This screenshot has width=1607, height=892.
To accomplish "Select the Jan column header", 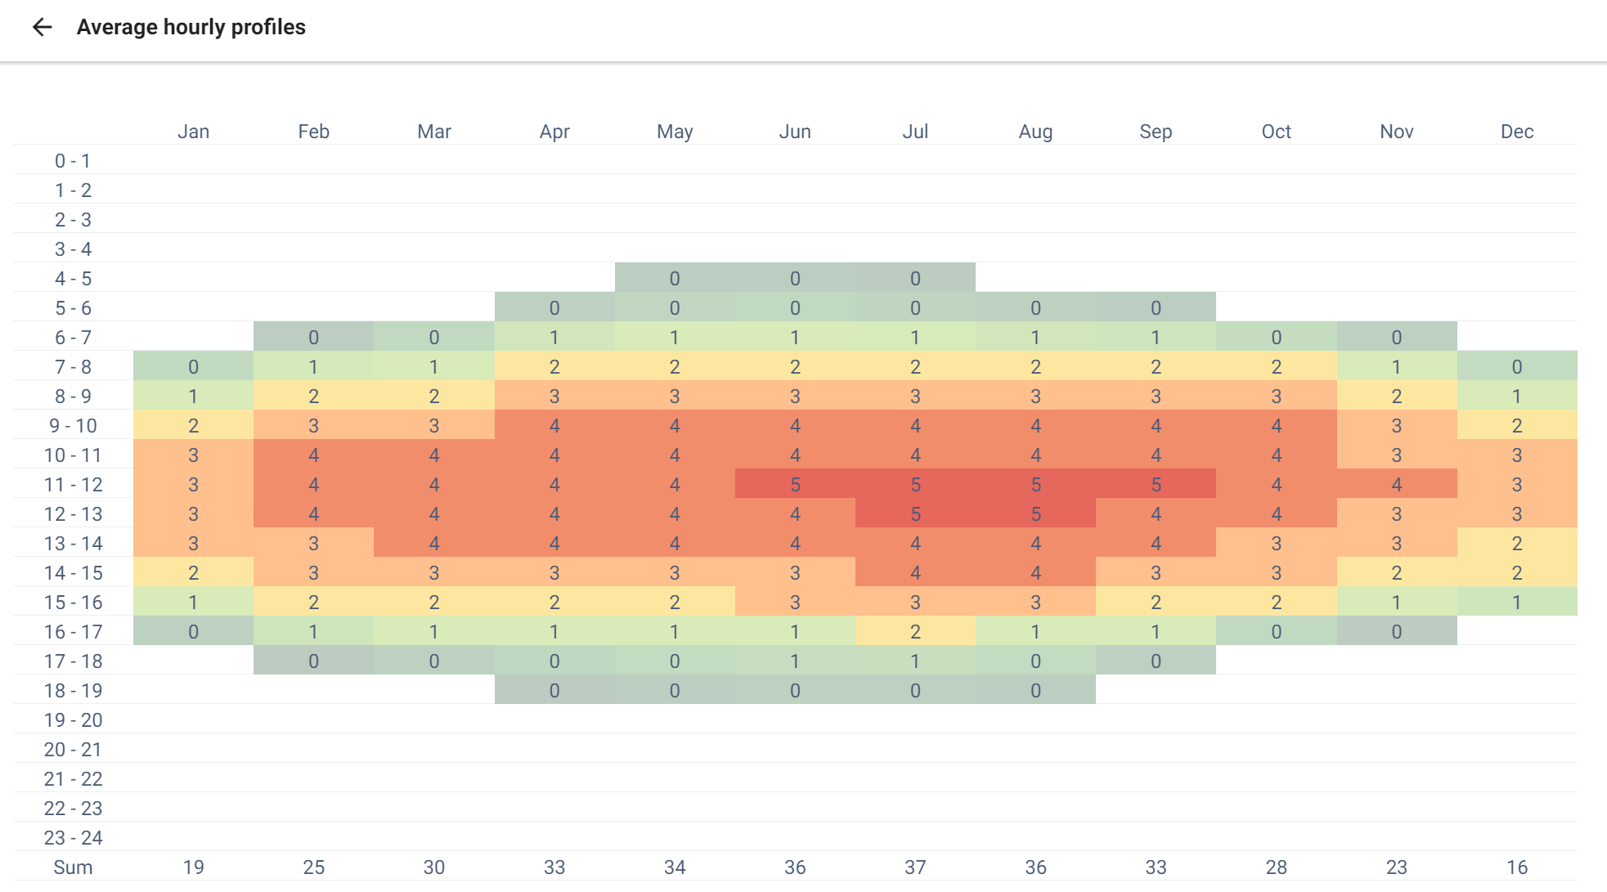I will pyautogui.click(x=194, y=132).
